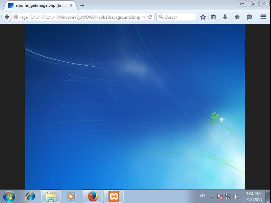Open the Firefox Hello chat icon
The height and width of the screenshot is (203, 271).
249,17
